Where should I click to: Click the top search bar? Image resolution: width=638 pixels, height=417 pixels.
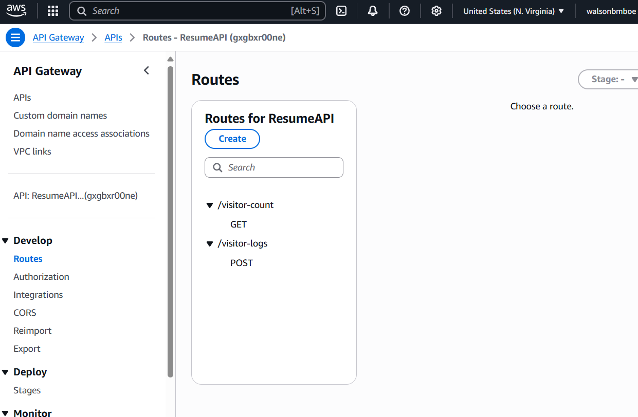(197, 11)
